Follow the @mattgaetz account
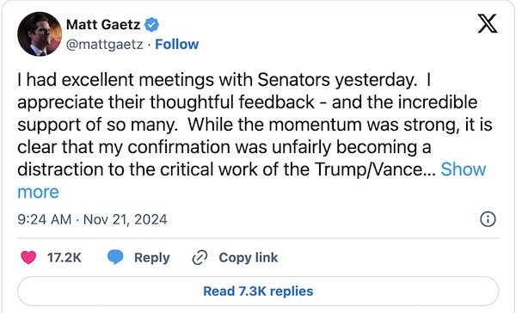This screenshot has height=313, width=516. click(176, 44)
